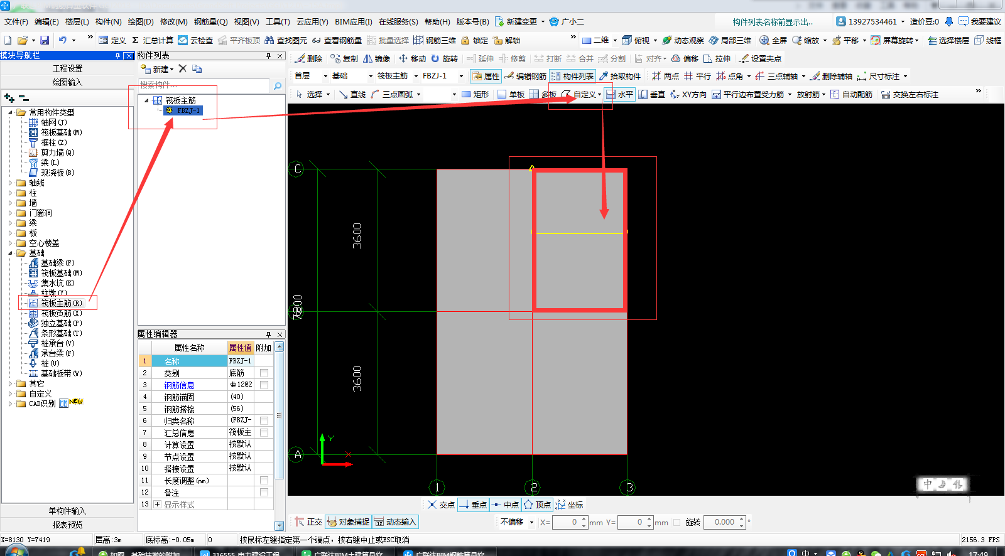Open the 自定义 dropdown arrow
Image resolution: width=1005 pixels, height=556 pixels.
599,94
